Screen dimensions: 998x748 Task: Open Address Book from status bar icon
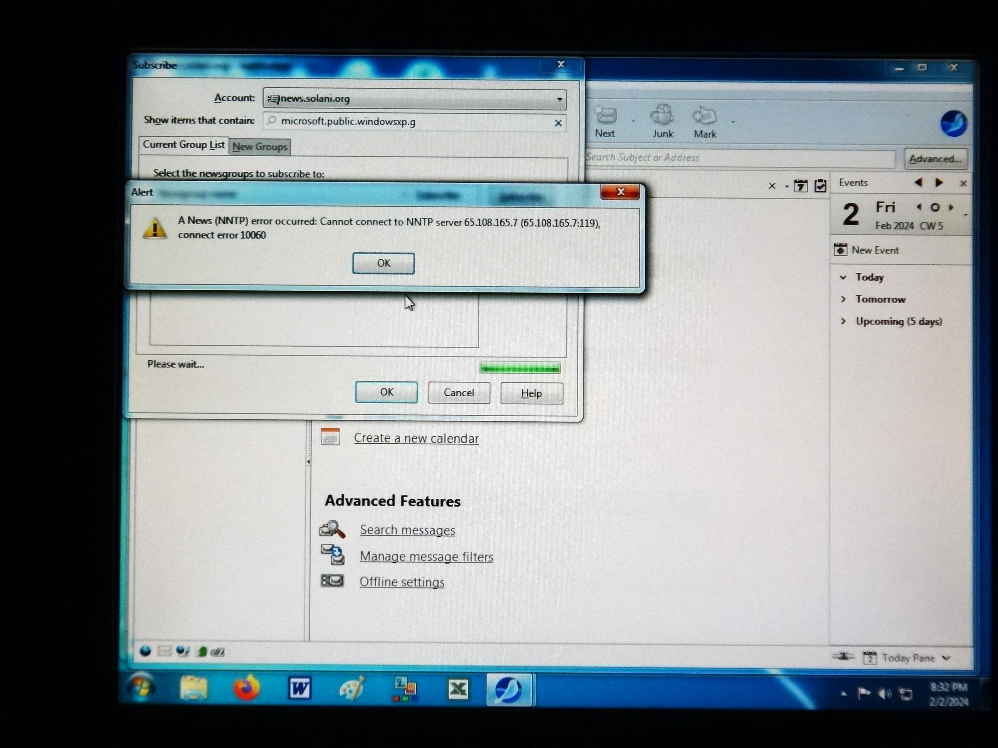201,651
